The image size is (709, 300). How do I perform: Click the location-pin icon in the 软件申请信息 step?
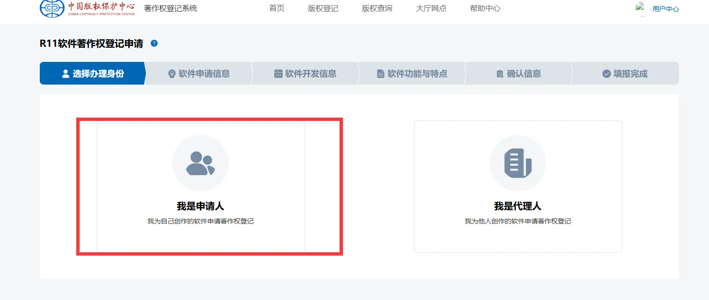point(172,73)
